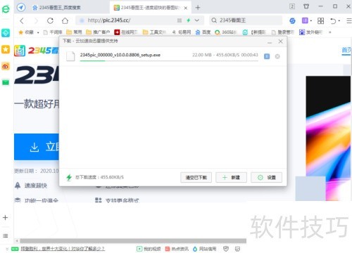Click the 清空已下载 button
The image size is (352, 253).
(196, 177)
